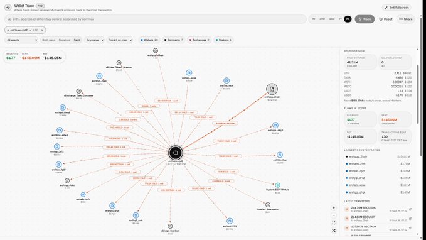Toggle the Wallets 28 filter chip
426x240 pixels.
tap(149, 40)
